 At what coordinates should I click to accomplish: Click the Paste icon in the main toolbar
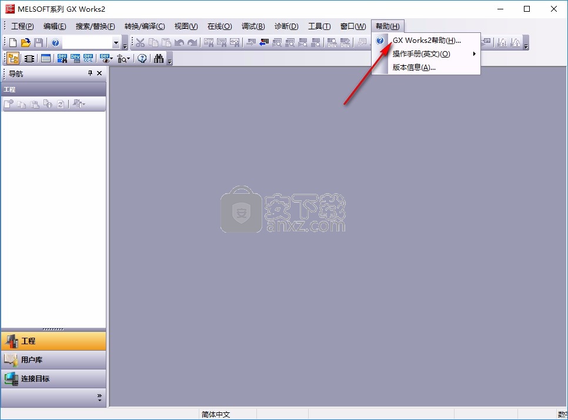(x=166, y=43)
